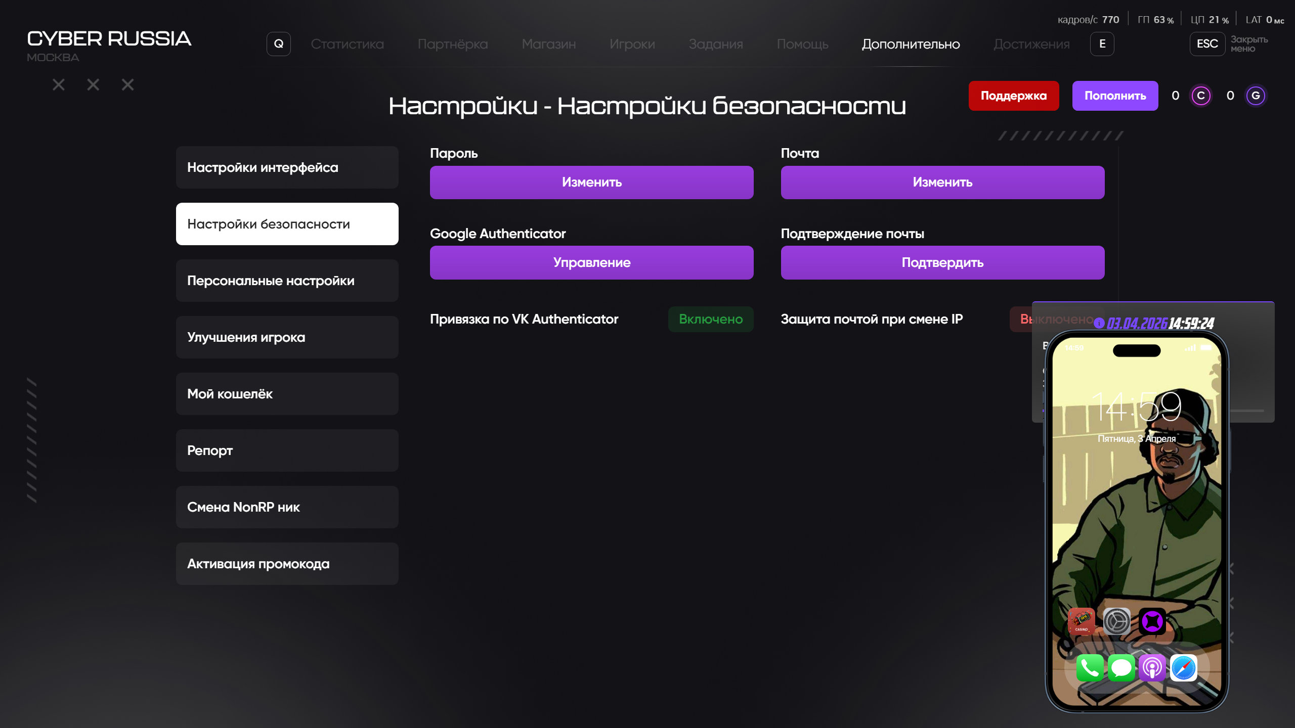This screenshot has width=1295, height=728.
Task: Open the phone's Settings gear app
Action: coord(1117,621)
